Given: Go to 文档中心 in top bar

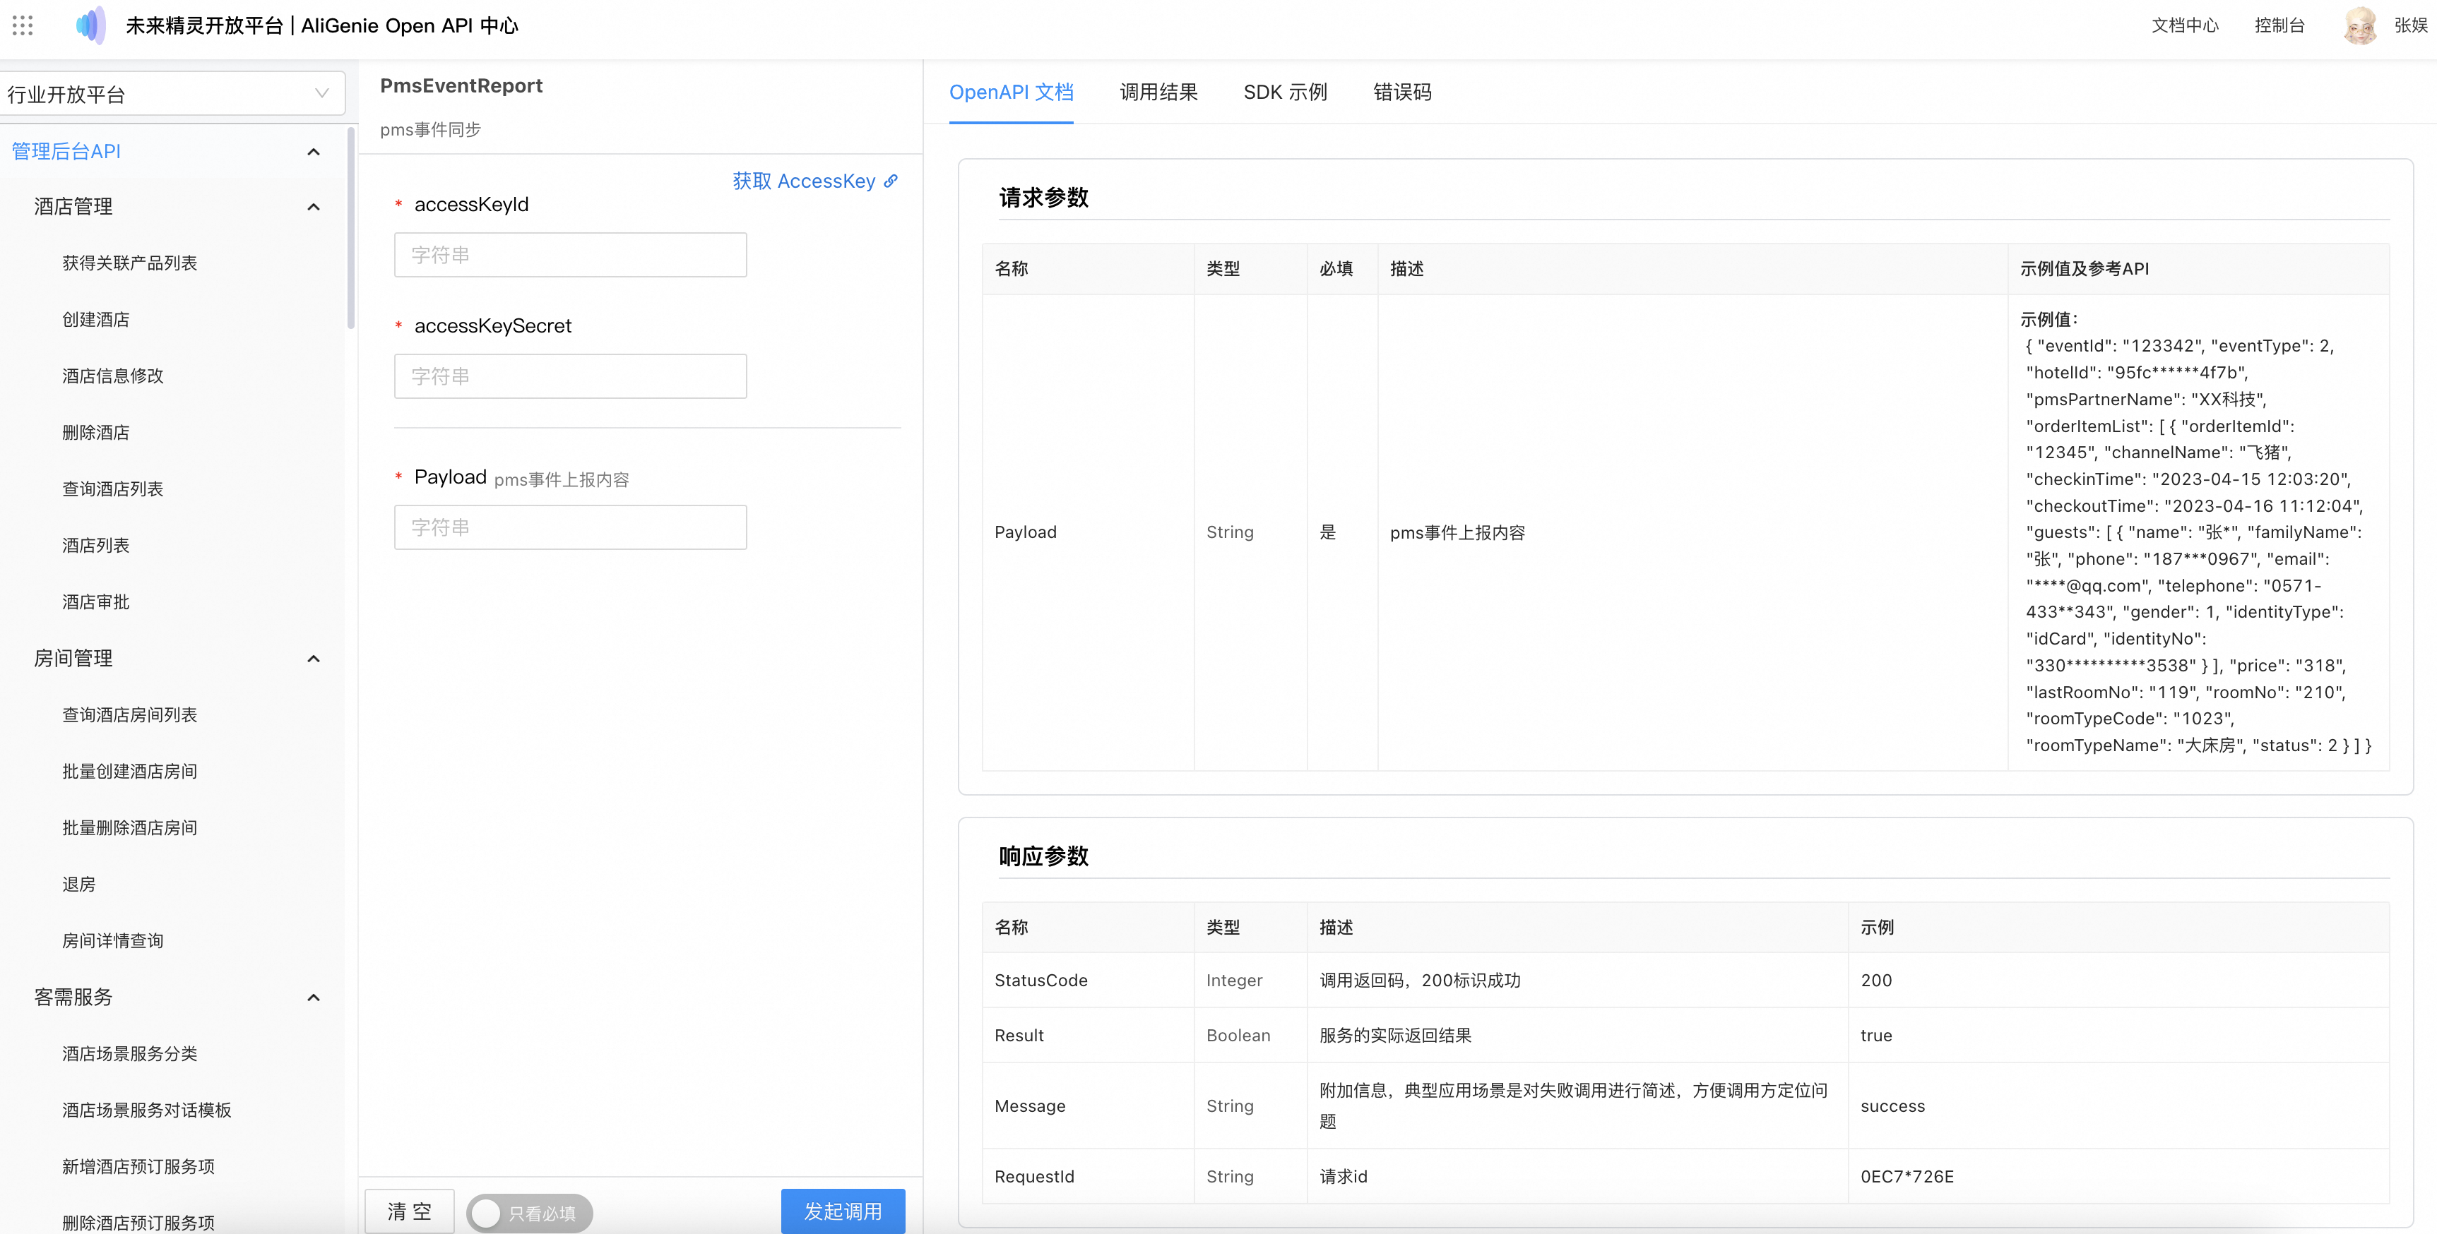Looking at the screenshot, I should click(x=2184, y=25).
